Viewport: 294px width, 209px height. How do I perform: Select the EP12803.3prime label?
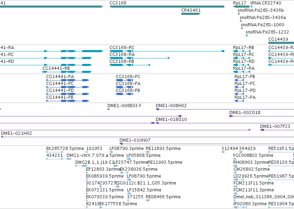click(103, 169)
